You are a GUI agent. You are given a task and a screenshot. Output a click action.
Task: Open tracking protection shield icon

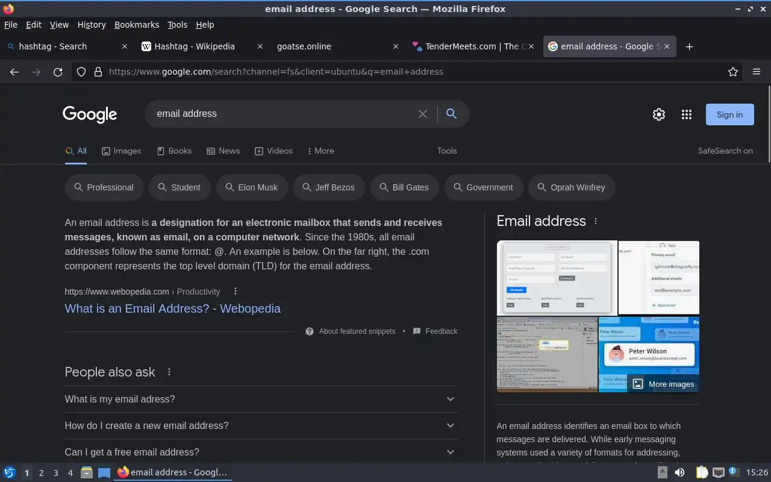click(x=81, y=72)
